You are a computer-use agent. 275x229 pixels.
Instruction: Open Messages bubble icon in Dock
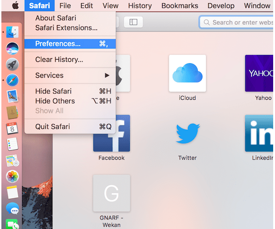point(12,208)
